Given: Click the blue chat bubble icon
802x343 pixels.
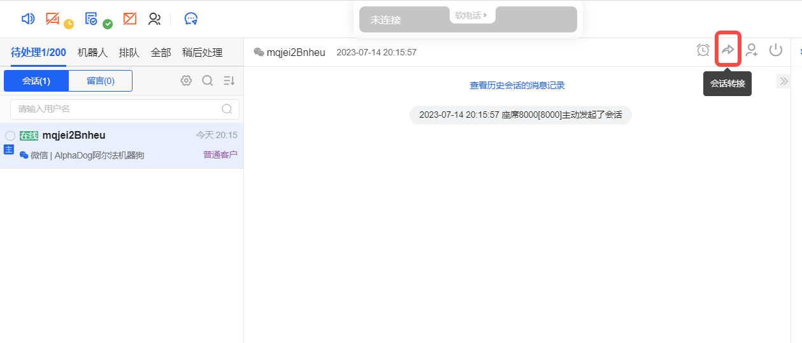Looking at the screenshot, I should pos(191,19).
